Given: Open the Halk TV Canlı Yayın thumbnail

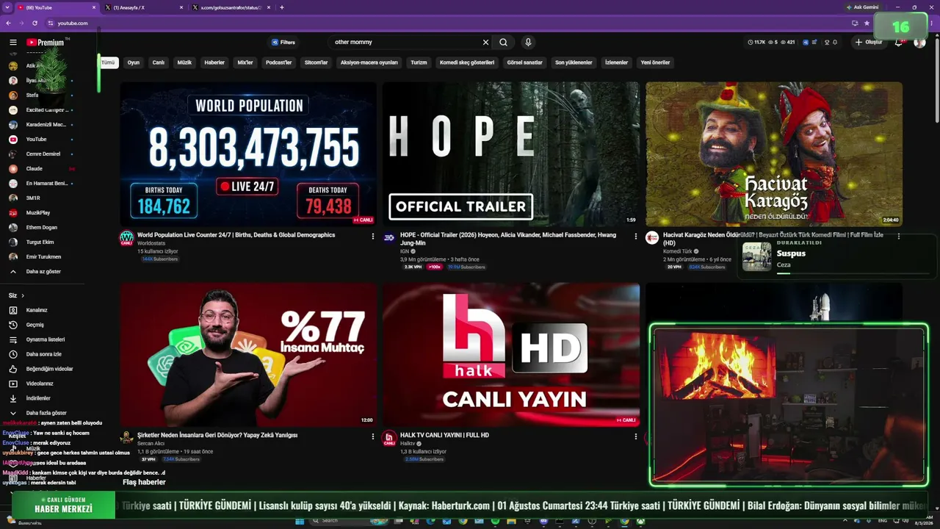Looking at the screenshot, I should [511, 354].
